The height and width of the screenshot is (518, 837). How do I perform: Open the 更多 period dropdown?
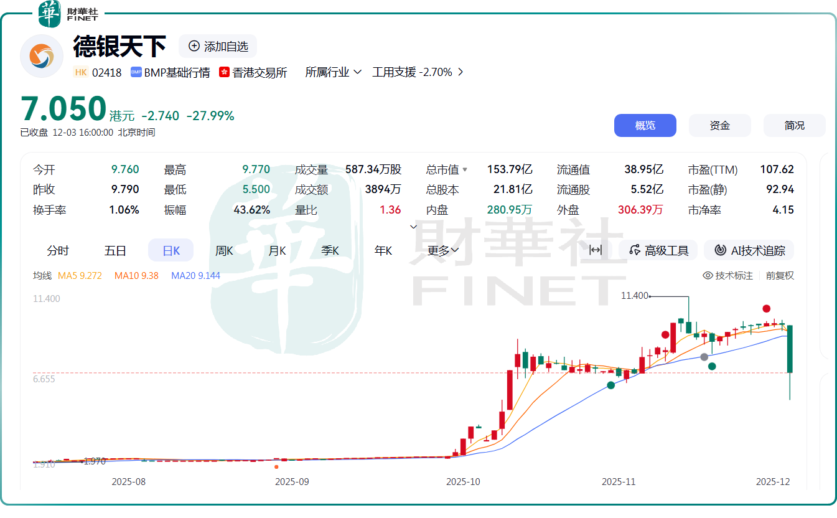(443, 250)
